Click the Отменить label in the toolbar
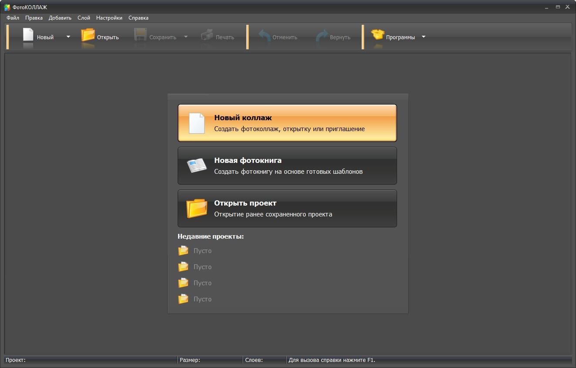 point(285,37)
